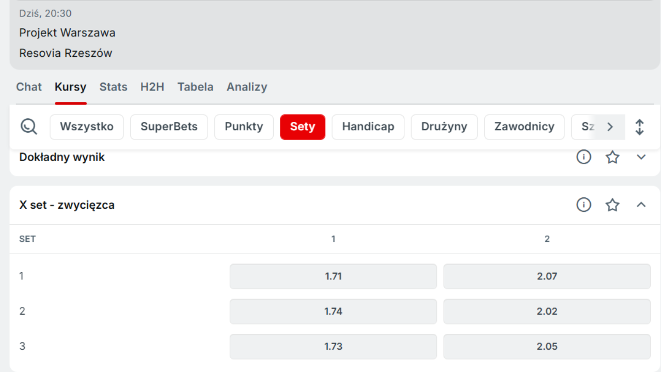Favorite the Dokładny wynik market star
Image resolution: width=661 pixels, height=372 pixels.
pyautogui.click(x=612, y=157)
